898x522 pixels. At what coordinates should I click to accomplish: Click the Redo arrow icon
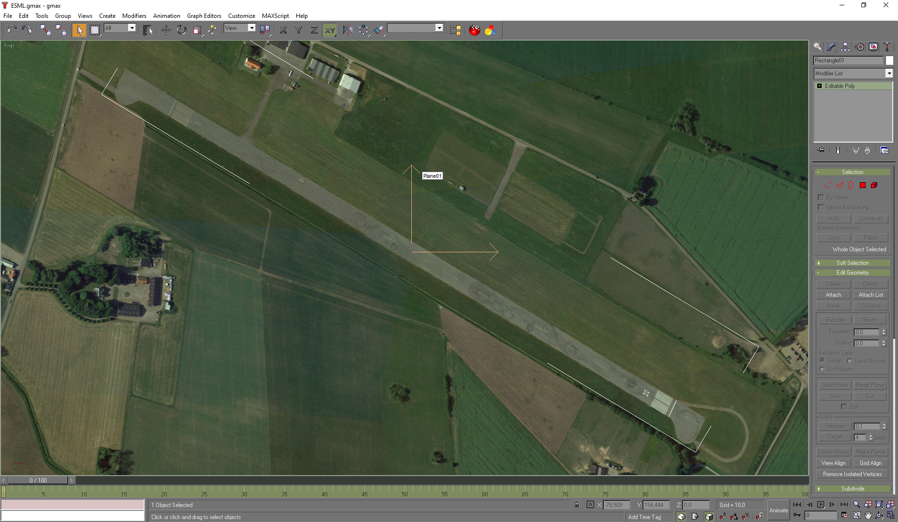pos(27,30)
